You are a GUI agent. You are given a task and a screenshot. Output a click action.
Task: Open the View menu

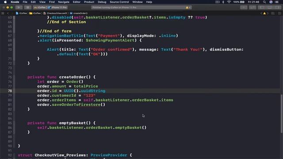(42, 2)
